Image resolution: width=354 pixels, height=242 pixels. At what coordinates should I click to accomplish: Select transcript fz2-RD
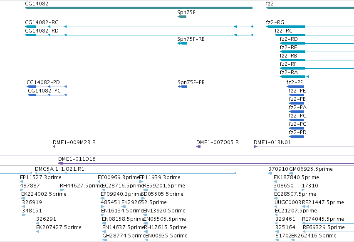(317, 43)
